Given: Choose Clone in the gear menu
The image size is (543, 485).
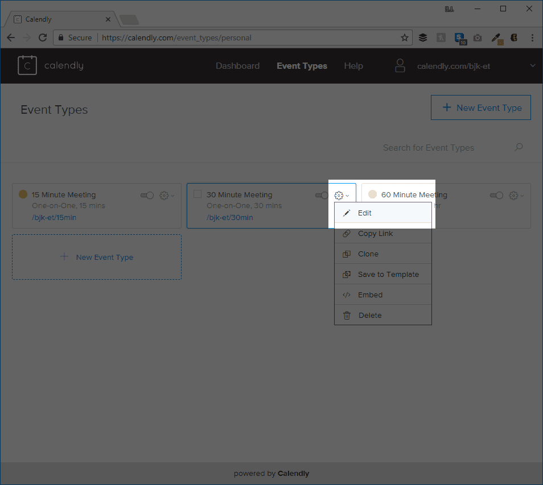Looking at the screenshot, I should (383, 254).
